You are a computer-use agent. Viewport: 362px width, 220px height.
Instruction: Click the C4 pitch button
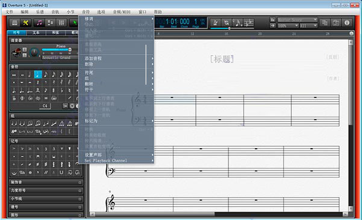45,106
